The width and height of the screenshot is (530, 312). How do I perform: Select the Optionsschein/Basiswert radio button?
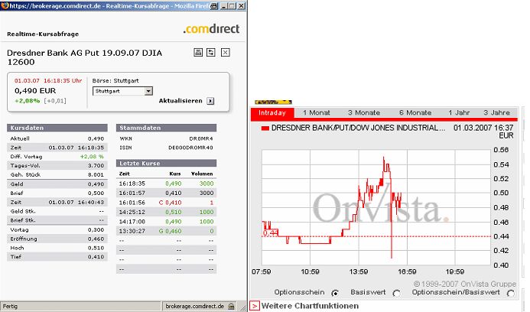tap(511, 293)
